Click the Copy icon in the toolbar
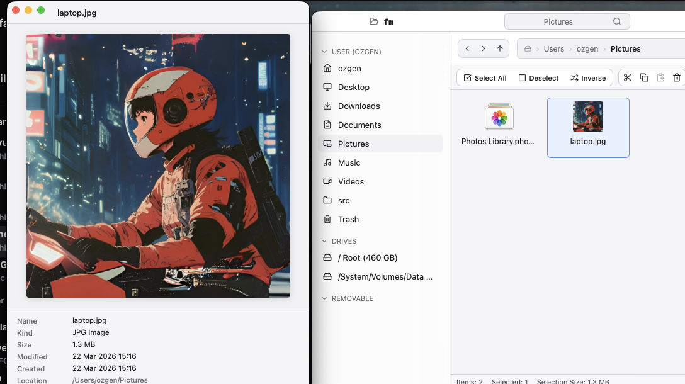This screenshot has height=384, width=685. (643, 77)
